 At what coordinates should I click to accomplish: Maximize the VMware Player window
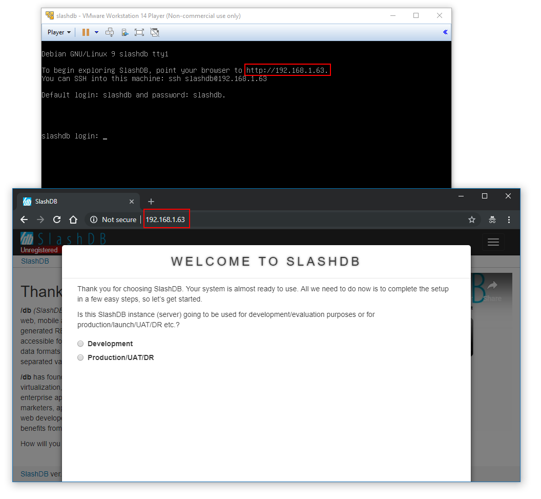point(416,15)
